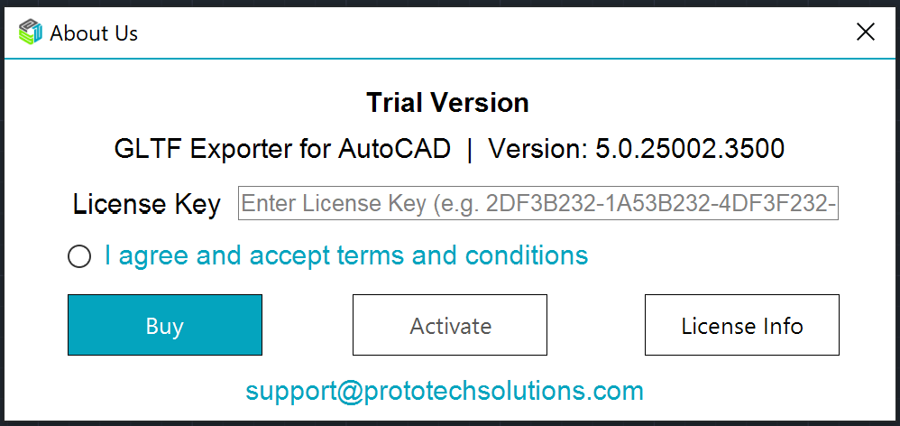The height and width of the screenshot is (426, 900).
Task: Click the License Key label
Action: 147,205
